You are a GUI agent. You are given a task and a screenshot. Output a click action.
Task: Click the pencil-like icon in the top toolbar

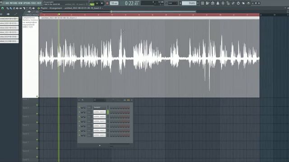(x=233, y=3)
